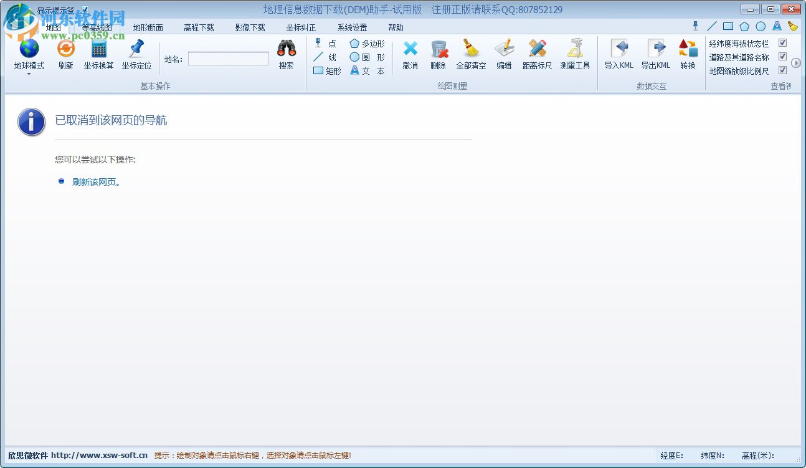Select the 距离标尺 distance ruler tool
Viewport: 806px width, 468px height.
pos(537,54)
